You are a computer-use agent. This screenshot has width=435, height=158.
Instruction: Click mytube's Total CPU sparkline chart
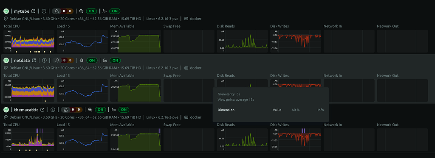coord(29,41)
